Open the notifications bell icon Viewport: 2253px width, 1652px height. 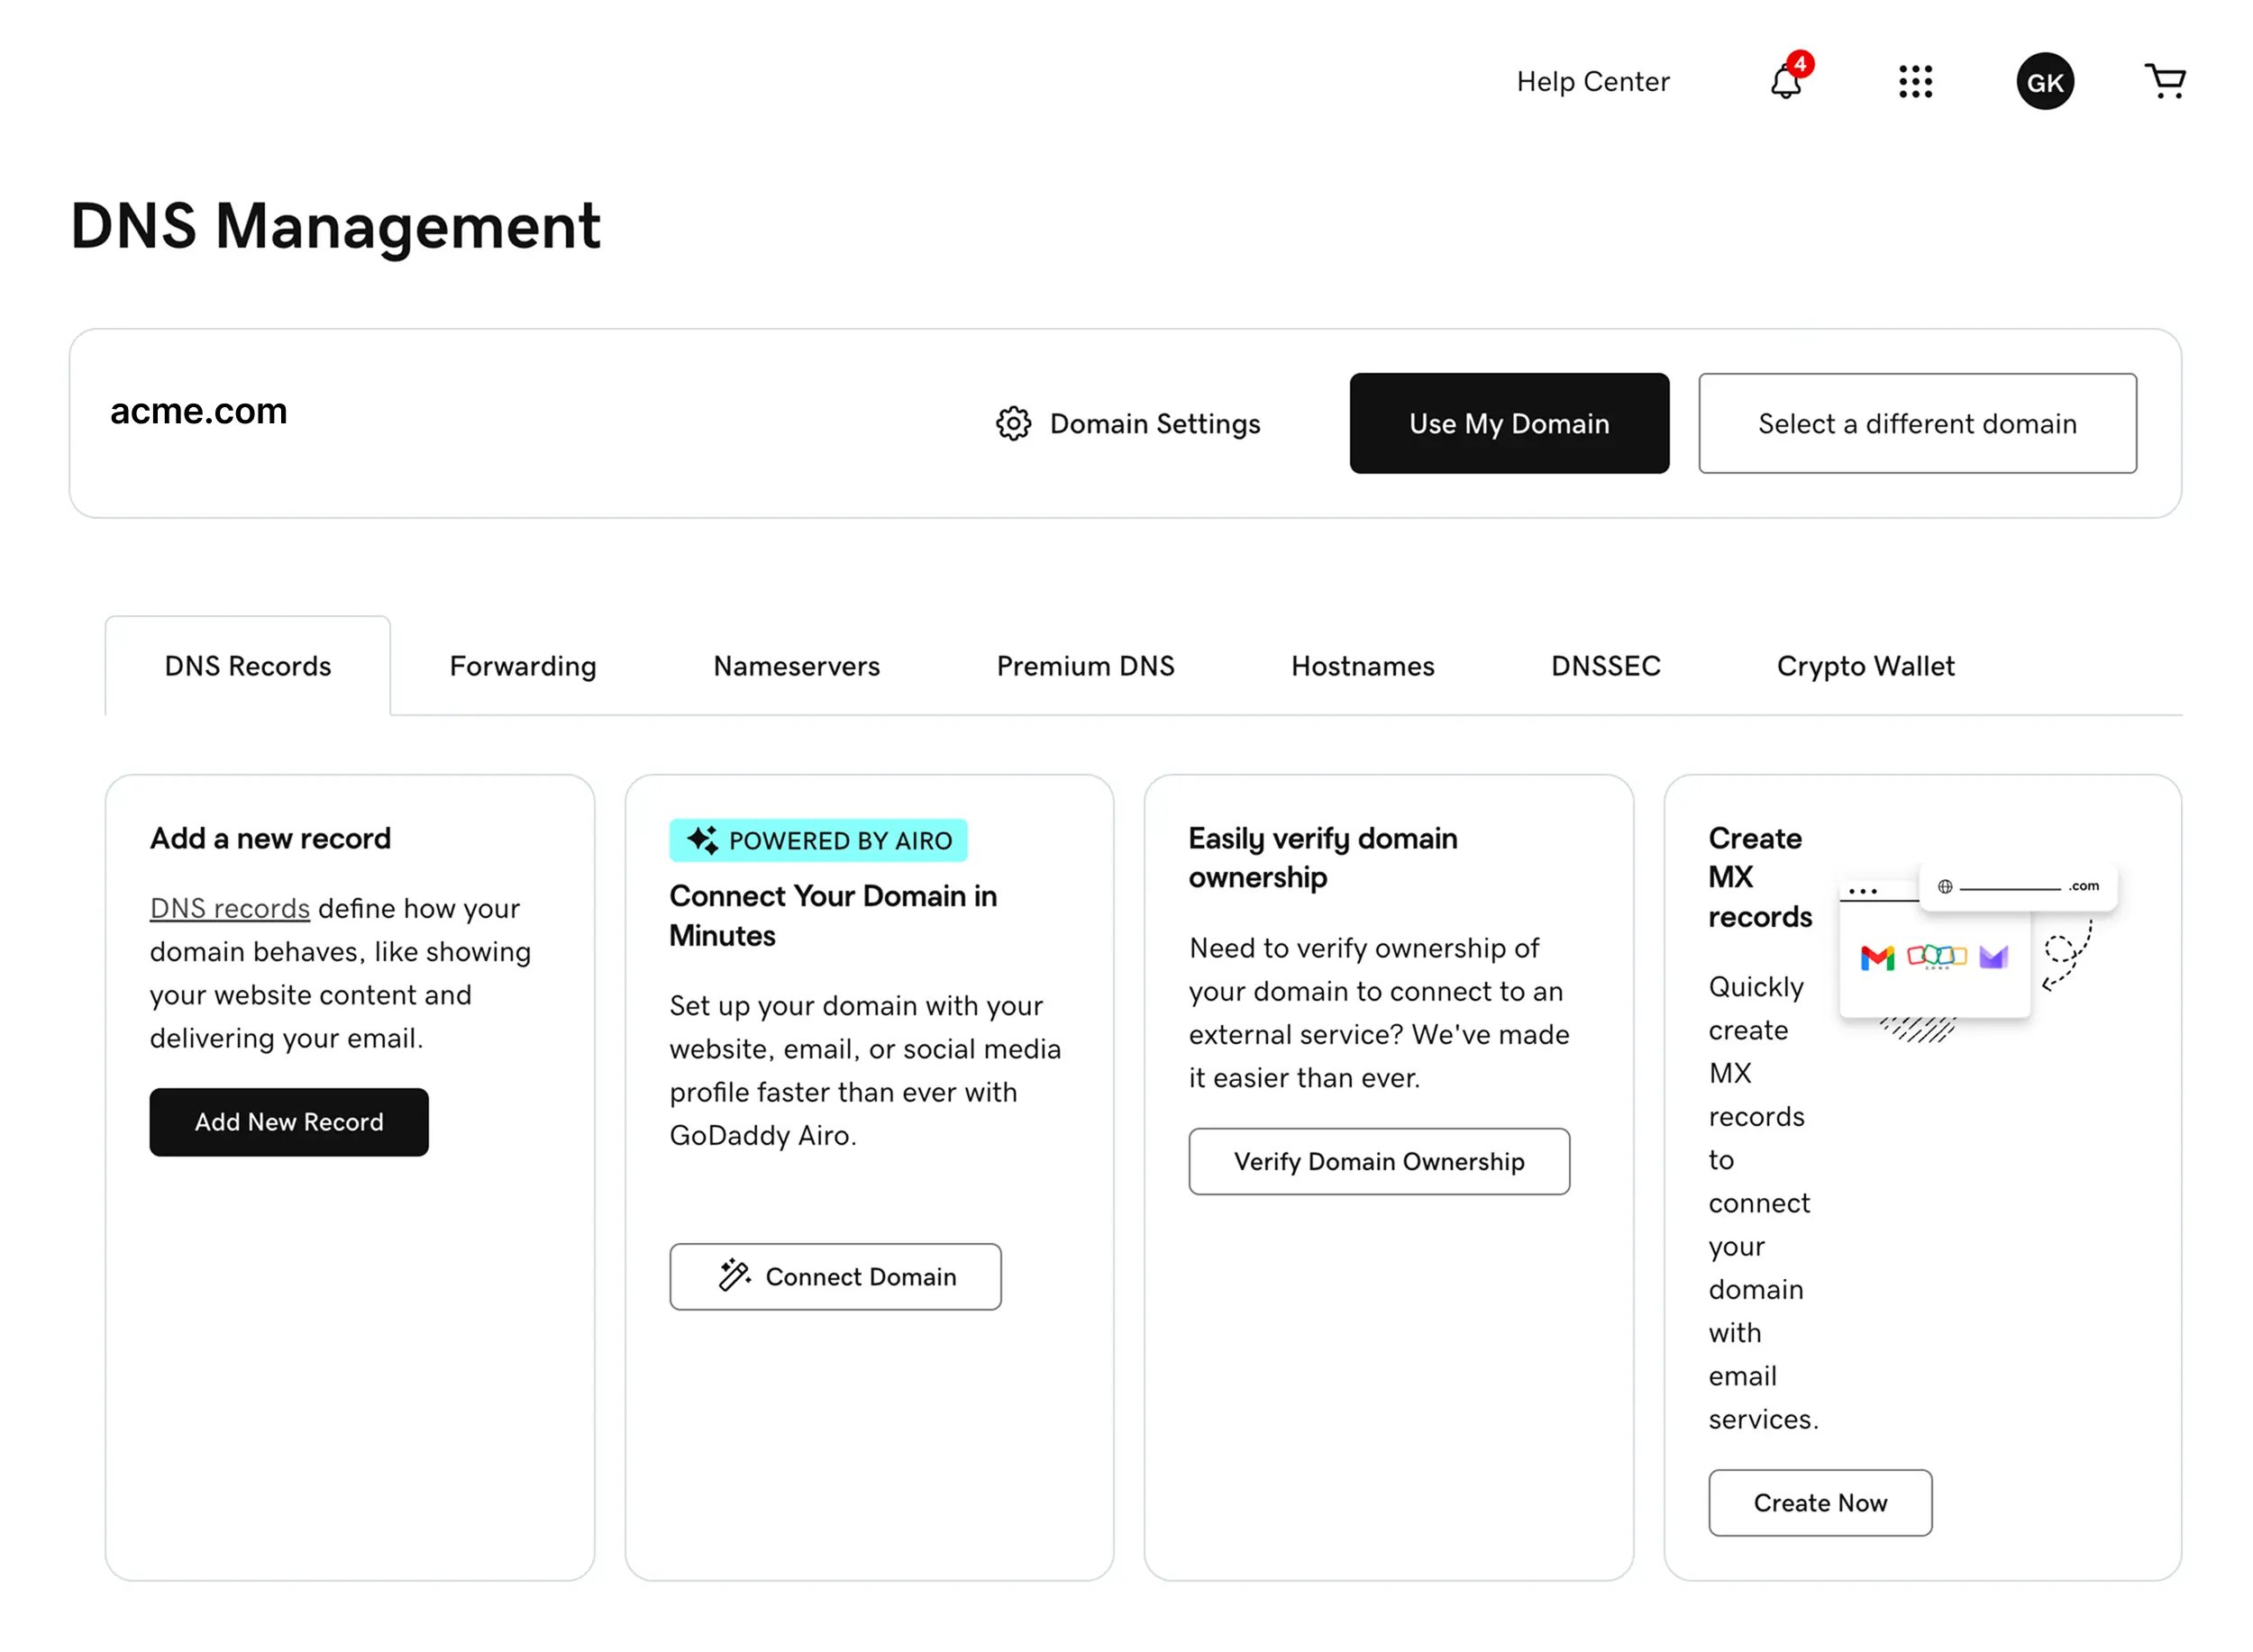[x=1784, y=82]
